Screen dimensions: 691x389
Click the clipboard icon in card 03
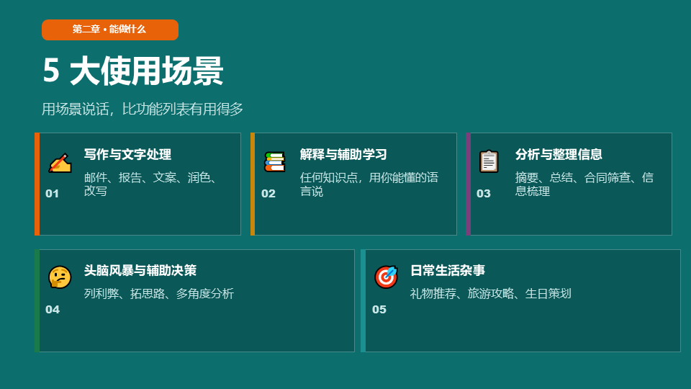click(489, 161)
